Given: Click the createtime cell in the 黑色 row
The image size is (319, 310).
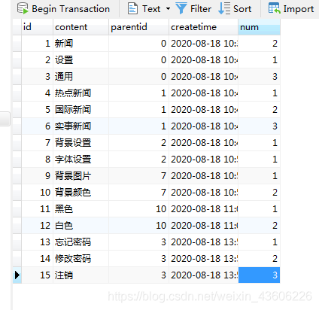Looking at the screenshot, I should 203,209.
